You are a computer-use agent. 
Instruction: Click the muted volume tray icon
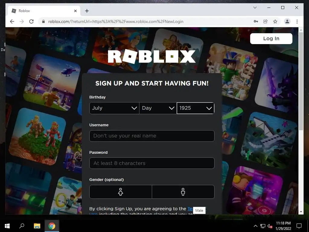[270, 226]
